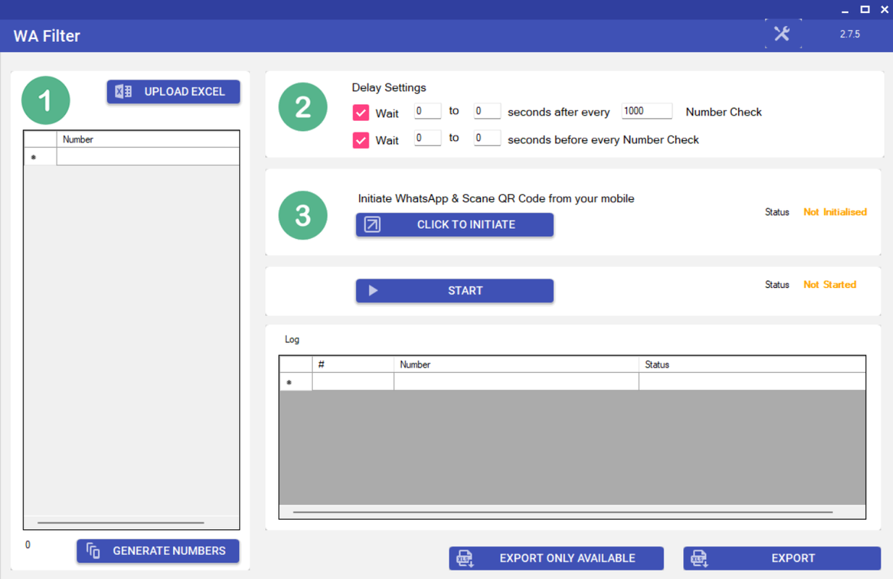893x579 pixels.
Task: Click the Not Initialised status text
Action: pyautogui.click(x=835, y=212)
